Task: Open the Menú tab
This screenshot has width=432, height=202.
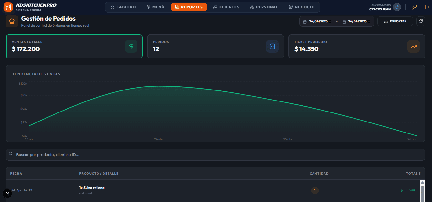Action: pyautogui.click(x=155, y=7)
